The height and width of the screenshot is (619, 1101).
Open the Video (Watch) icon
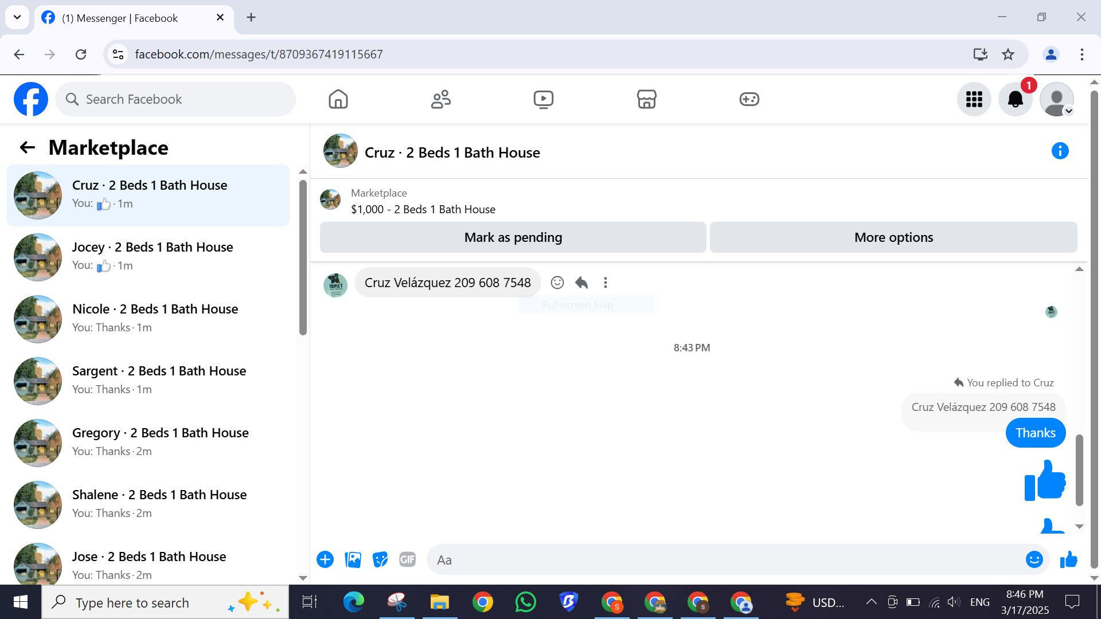(x=544, y=99)
